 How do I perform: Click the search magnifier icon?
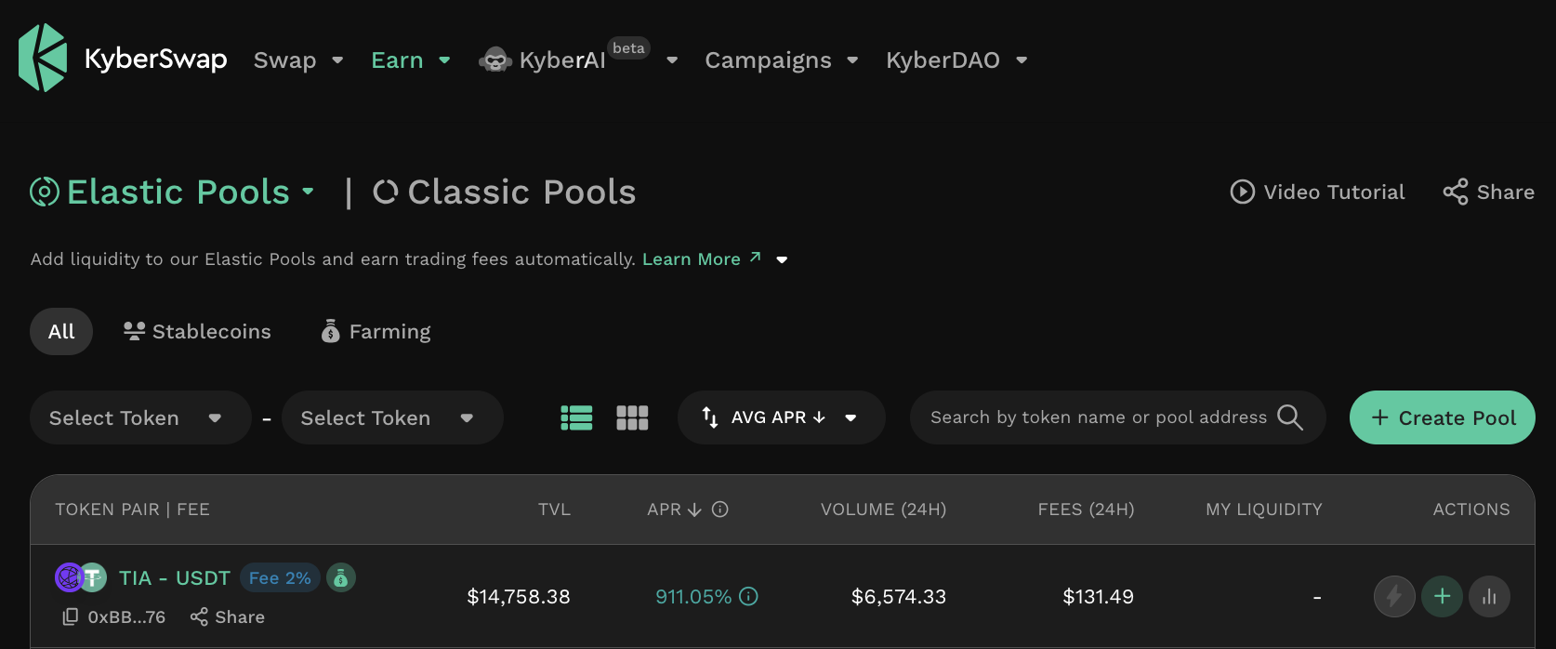(x=1290, y=417)
